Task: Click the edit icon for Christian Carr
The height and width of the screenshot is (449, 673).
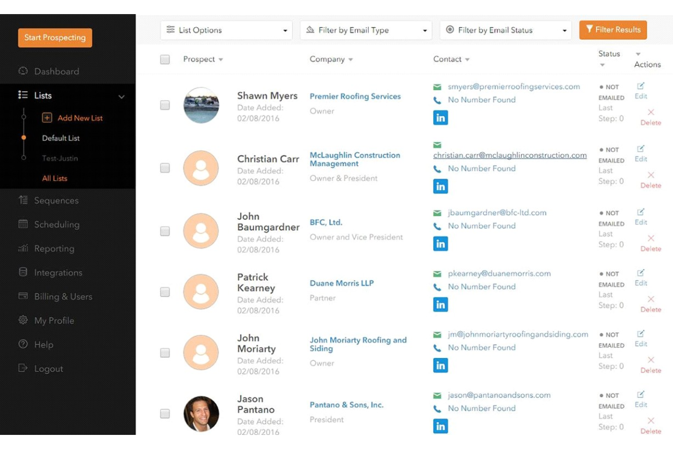Action: coord(640,149)
